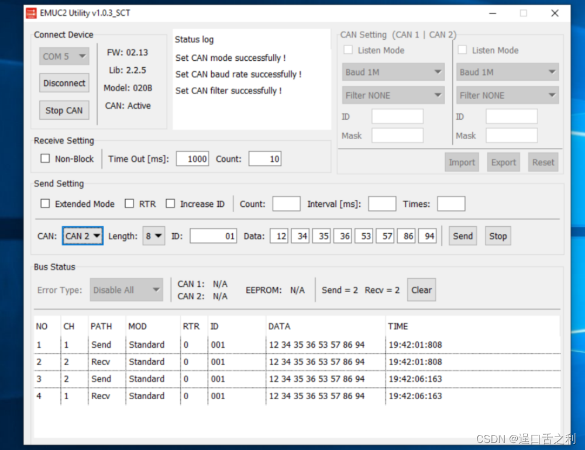The height and width of the screenshot is (450, 585).
Task: Enable Extended Mode checkbox
Action: click(45, 203)
